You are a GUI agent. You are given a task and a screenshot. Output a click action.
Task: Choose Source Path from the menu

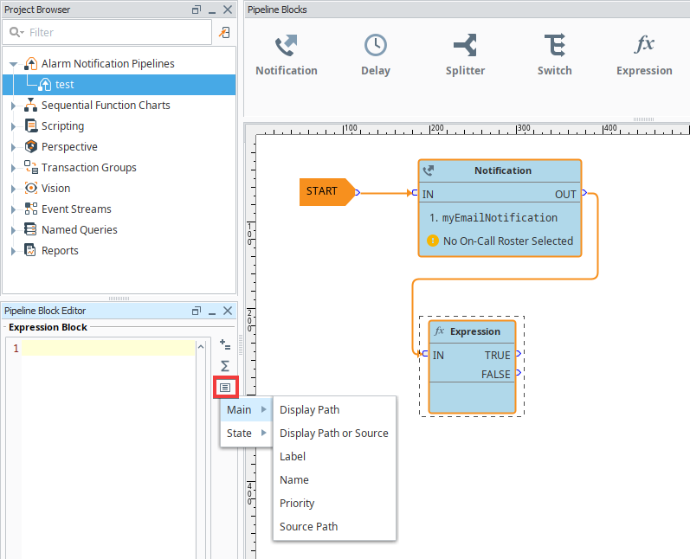coord(334,526)
